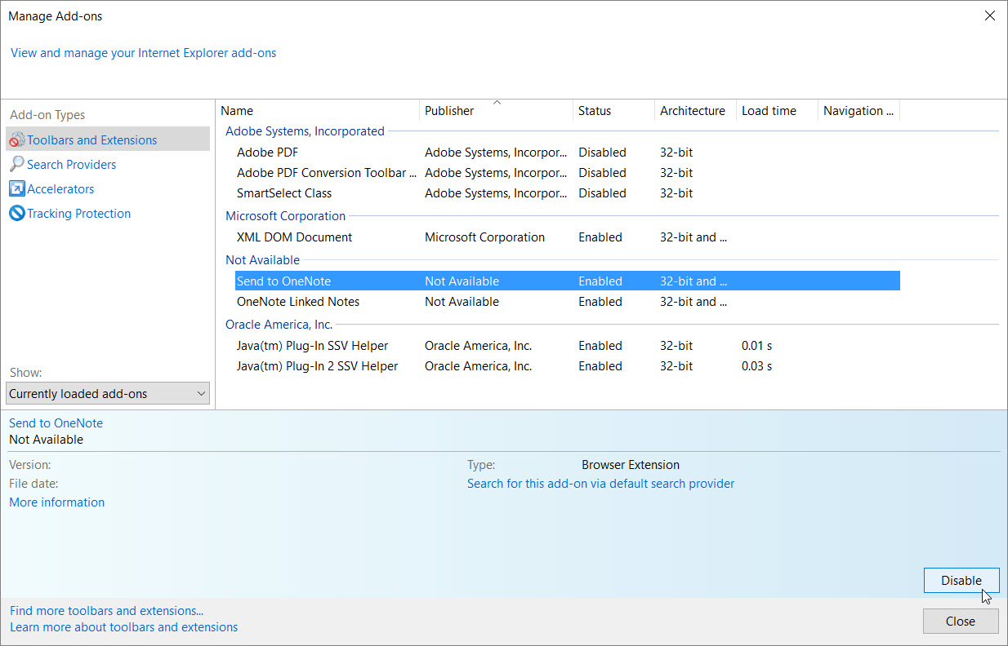Viewport: 1008px width, 646px height.
Task: Select Java(tm) Plug-In SSV Helper row
Action: [x=568, y=346]
